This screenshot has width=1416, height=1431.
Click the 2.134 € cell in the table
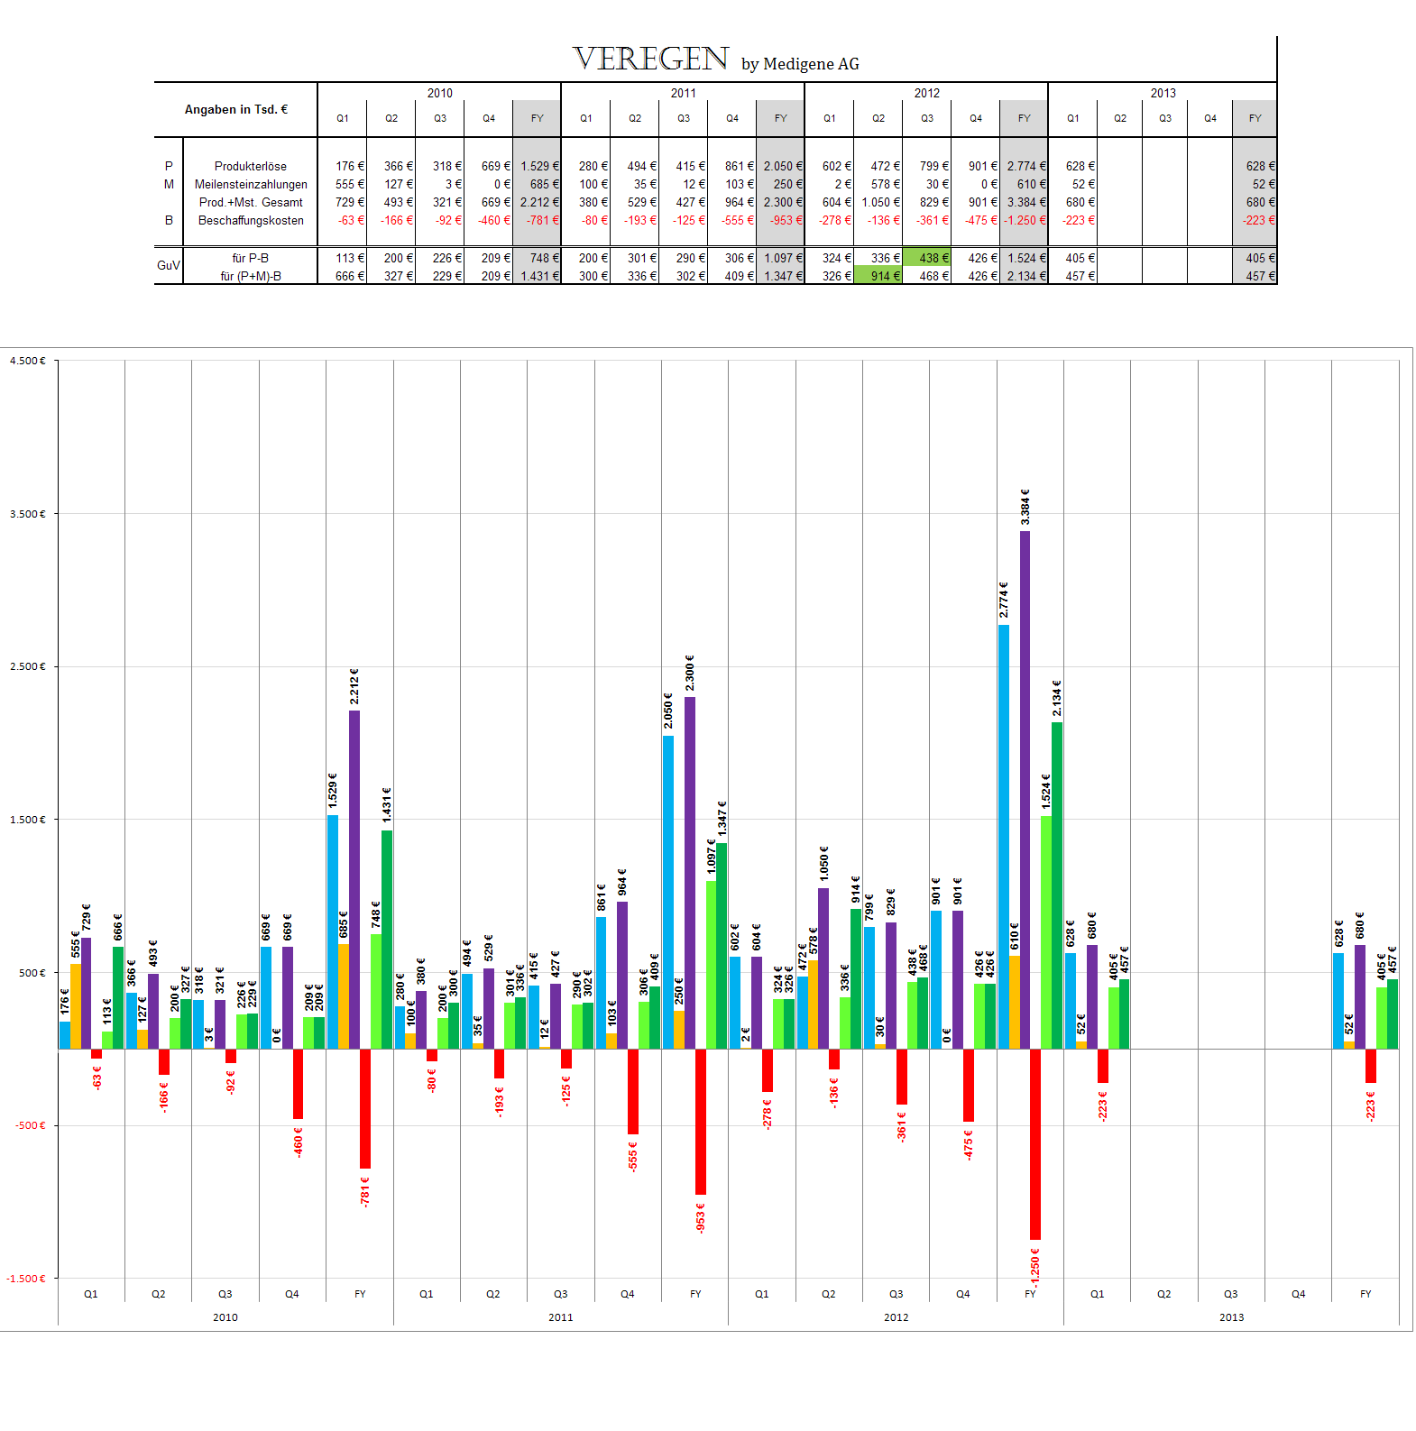1026,276
